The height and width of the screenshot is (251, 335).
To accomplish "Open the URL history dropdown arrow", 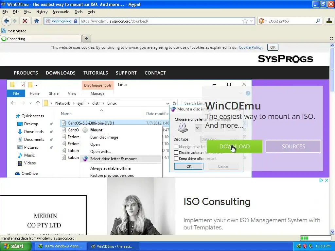I will pyautogui.click(x=252, y=21).
